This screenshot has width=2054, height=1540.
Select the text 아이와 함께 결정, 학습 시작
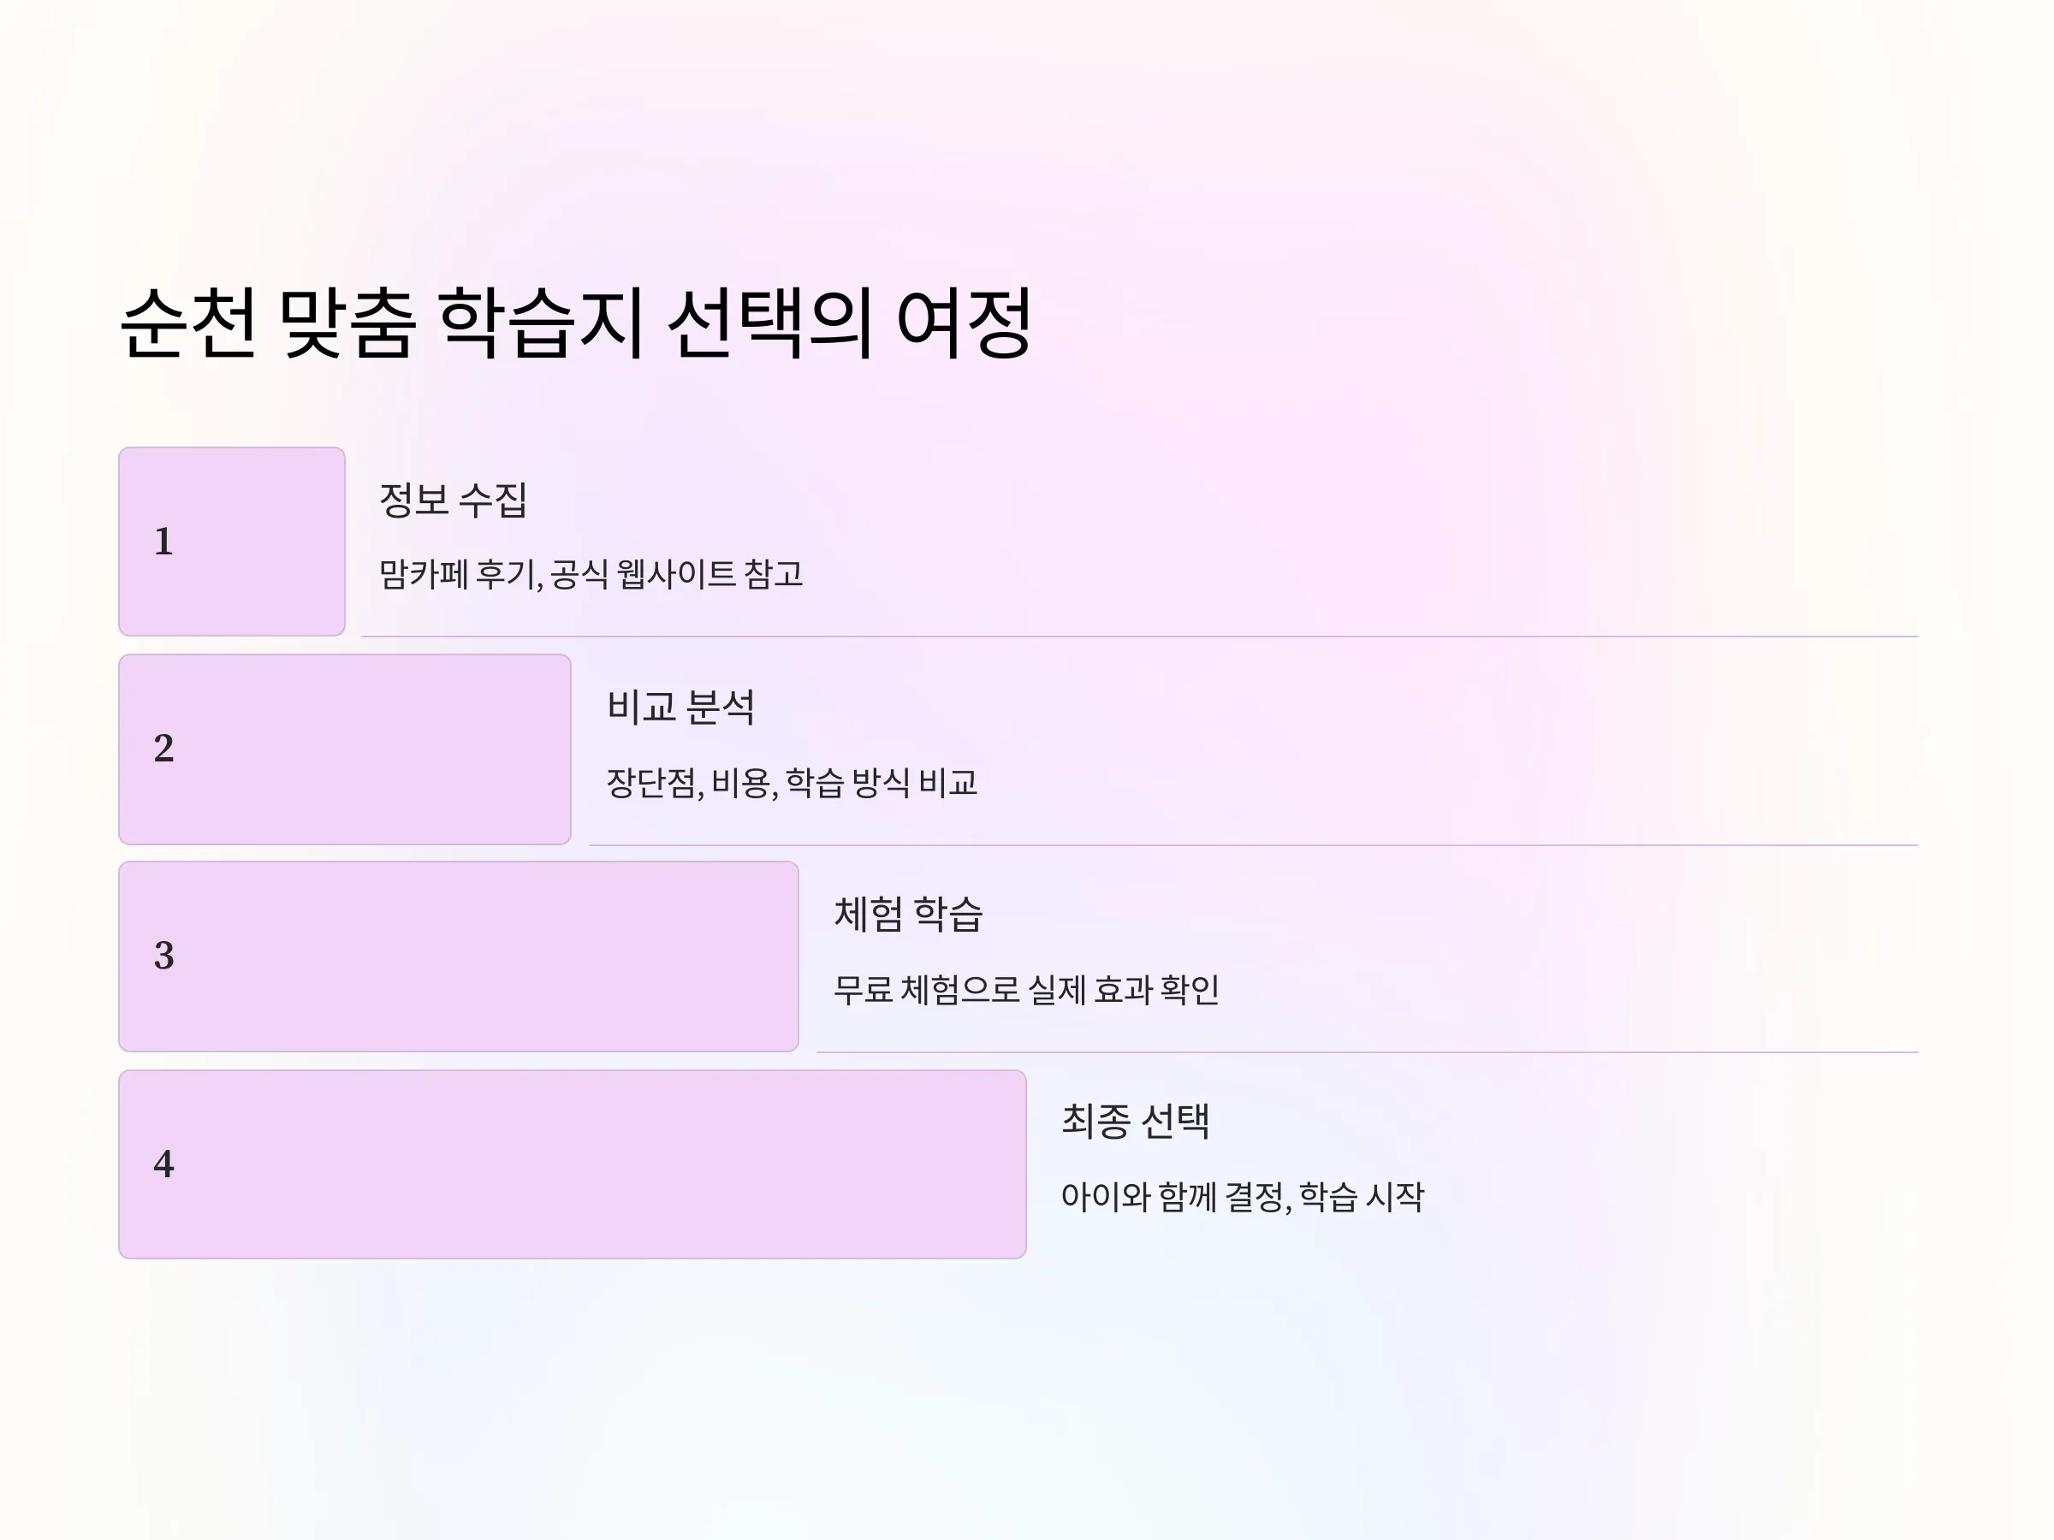click(1243, 1197)
